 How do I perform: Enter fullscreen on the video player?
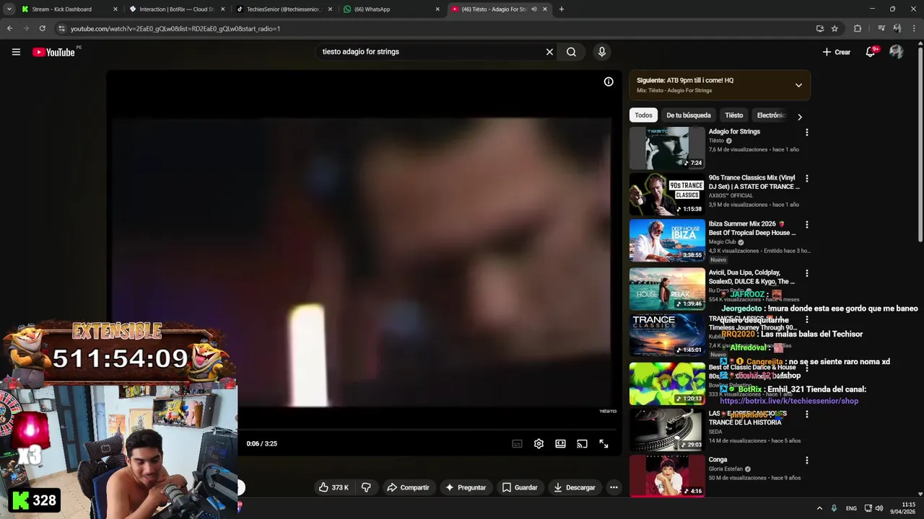click(603, 444)
